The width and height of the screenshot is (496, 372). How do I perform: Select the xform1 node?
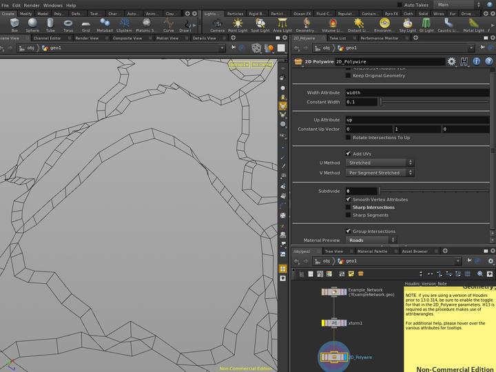pos(334,322)
